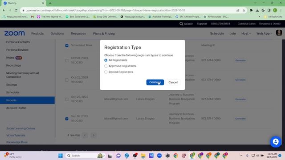
Task: Open the browser downloads icon
Action: 257,10
